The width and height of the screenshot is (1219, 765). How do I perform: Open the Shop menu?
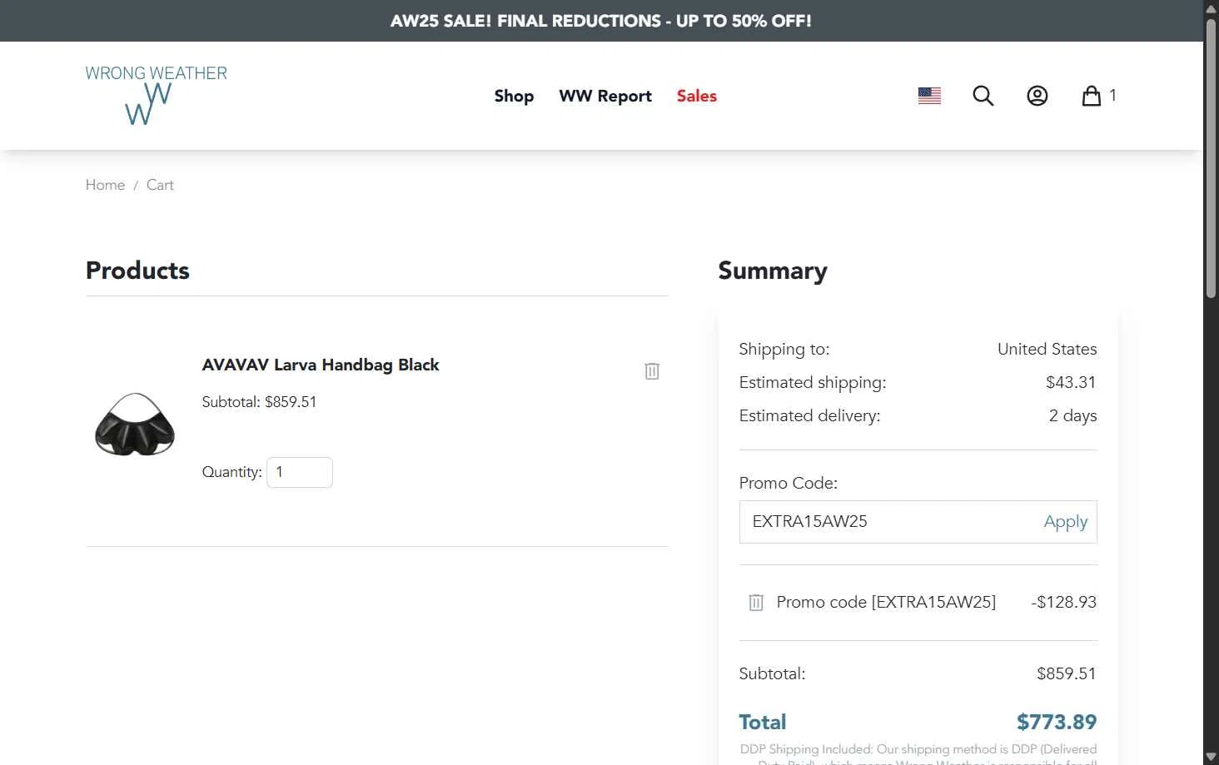point(514,96)
